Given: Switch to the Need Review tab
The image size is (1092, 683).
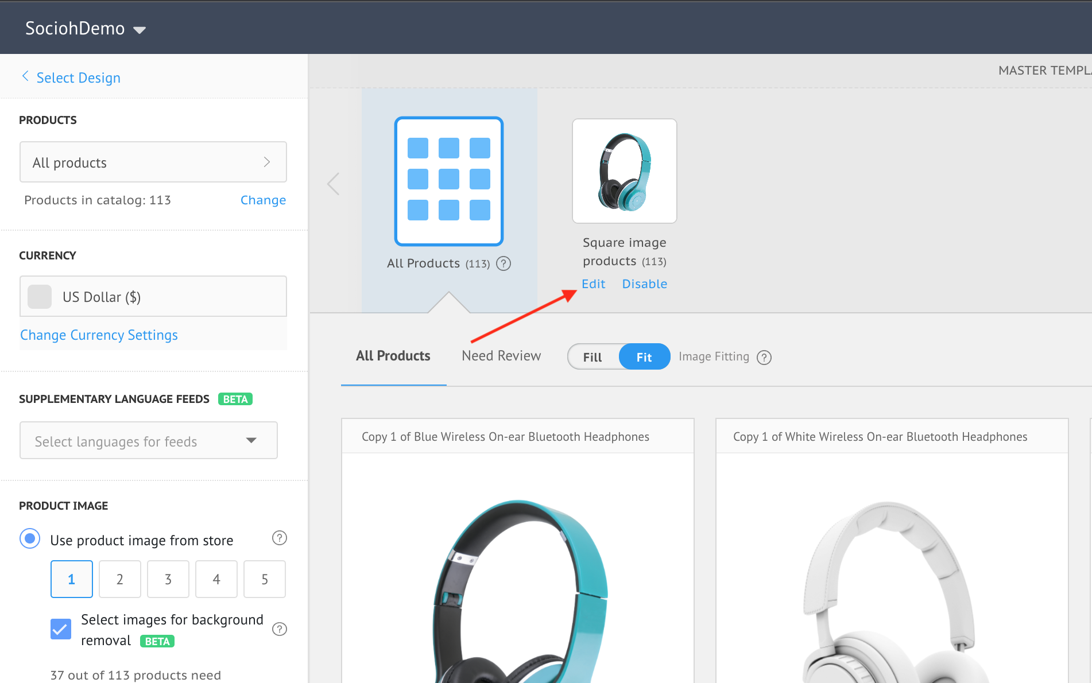Looking at the screenshot, I should 501,356.
